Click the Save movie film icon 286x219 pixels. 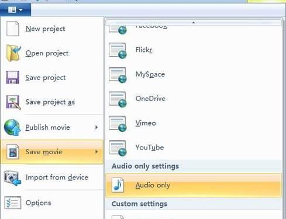(13, 152)
